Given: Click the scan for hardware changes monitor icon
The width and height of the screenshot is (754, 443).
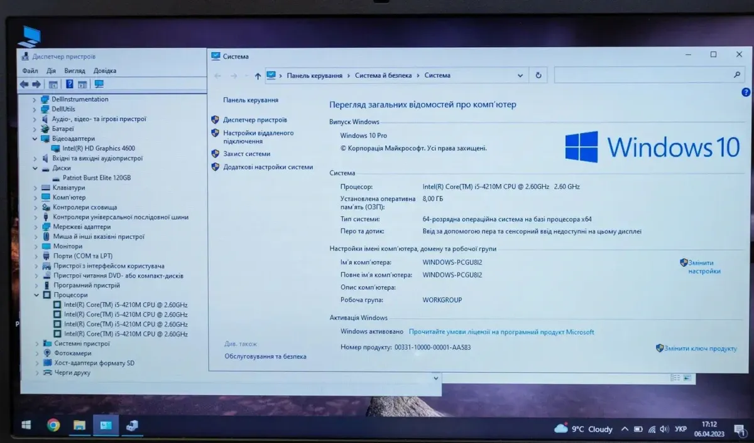Looking at the screenshot, I should [x=99, y=84].
